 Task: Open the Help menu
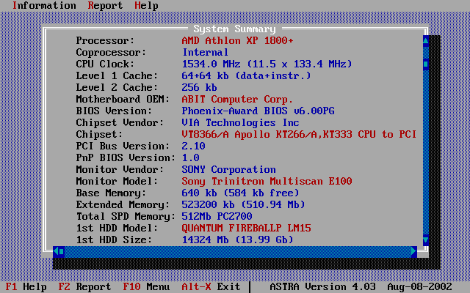pos(146,5)
